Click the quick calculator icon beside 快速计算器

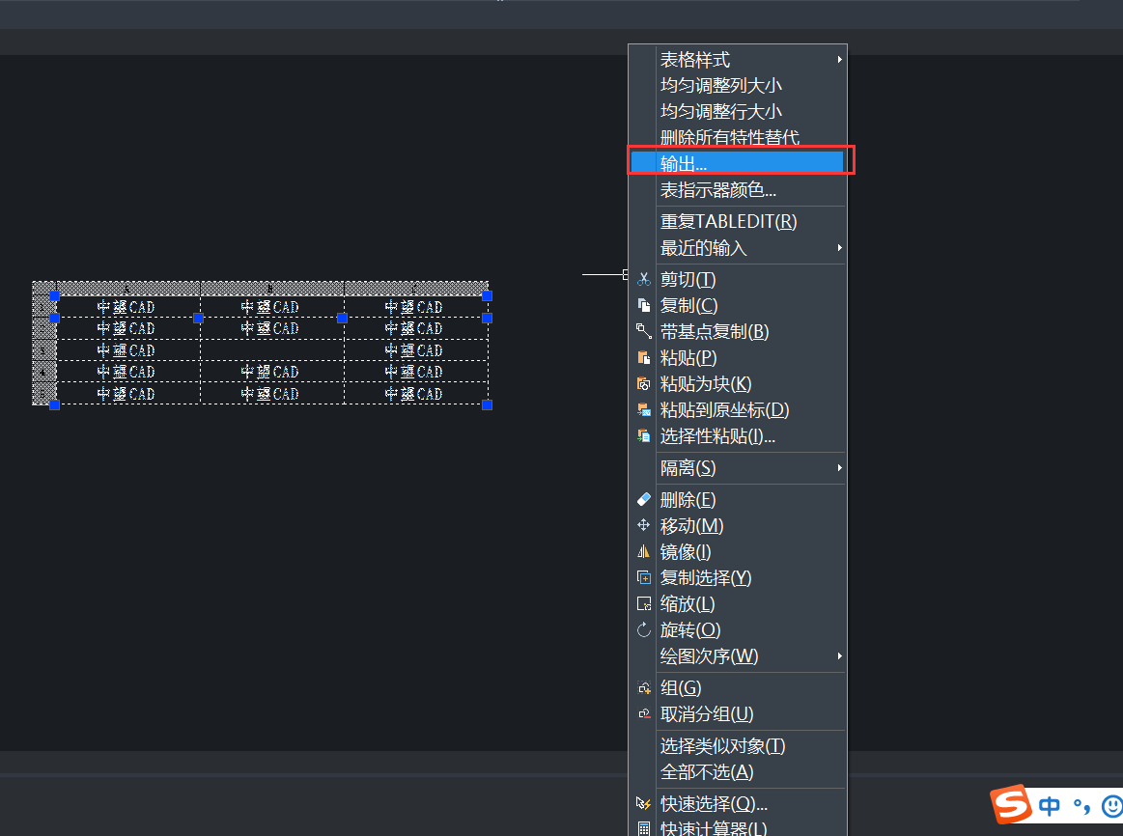pyautogui.click(x=644, y=828)
